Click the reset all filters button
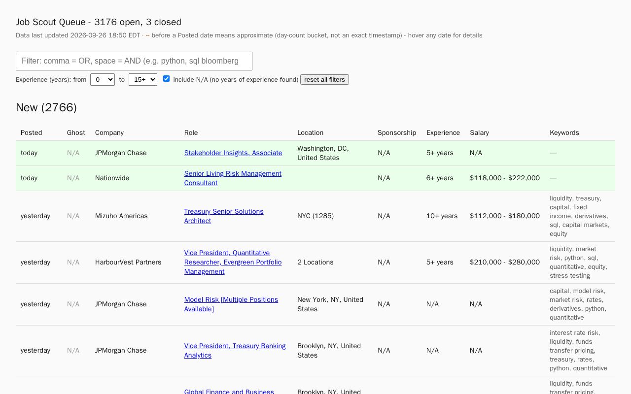The width and height of the screenshot is (631, 394). pos(324,79)
